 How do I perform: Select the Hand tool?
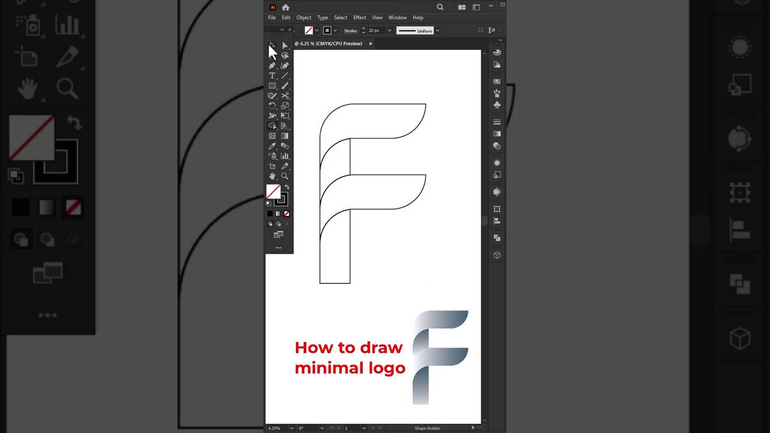pyautogui.click(x=272, y=176)
